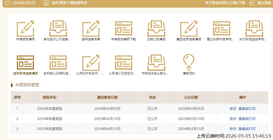This screenshot has height=140, width=273.
Task: Click publication date 2024年03月15日
Action: click(x=191, y=129)
